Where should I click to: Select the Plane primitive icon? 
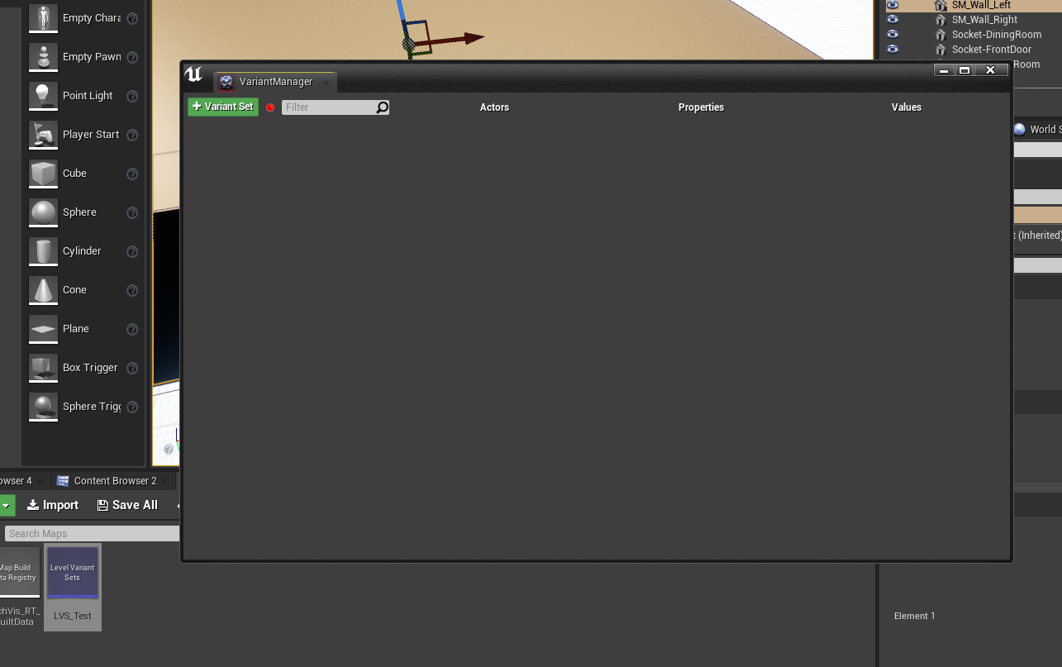coord(43,328)
